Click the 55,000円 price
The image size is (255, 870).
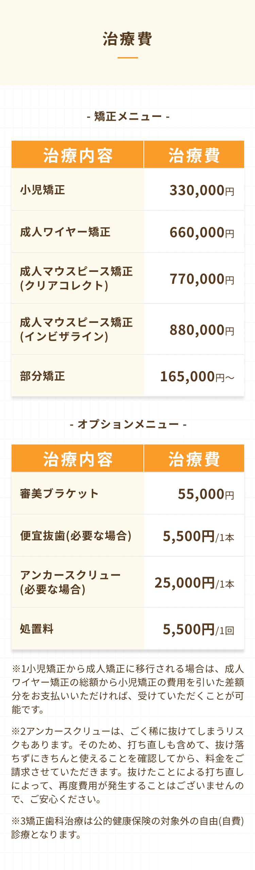point(206,494)
